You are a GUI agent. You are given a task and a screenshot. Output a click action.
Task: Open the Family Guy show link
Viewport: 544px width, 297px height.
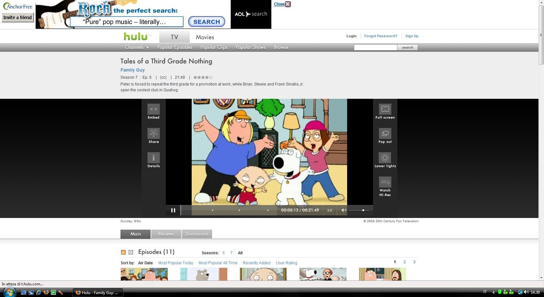point(132,70)
